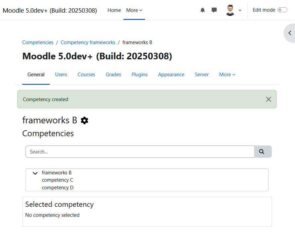Screen dimensions: 295x238
Task: Switch to the Server tab
Action: click(x=202, y=75)
